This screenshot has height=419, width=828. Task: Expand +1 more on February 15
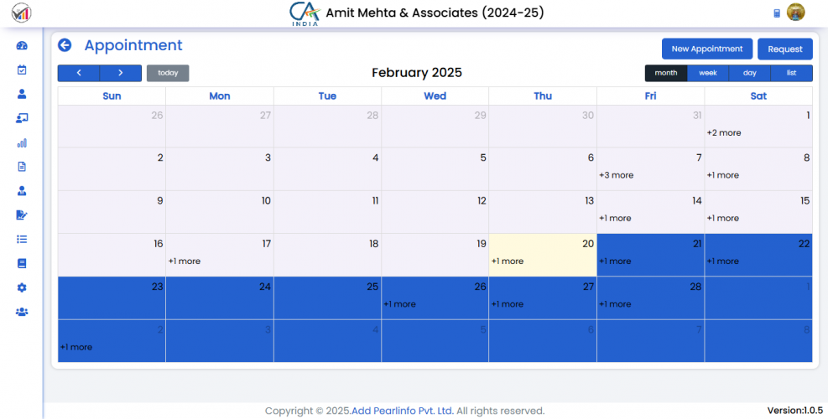723,218
